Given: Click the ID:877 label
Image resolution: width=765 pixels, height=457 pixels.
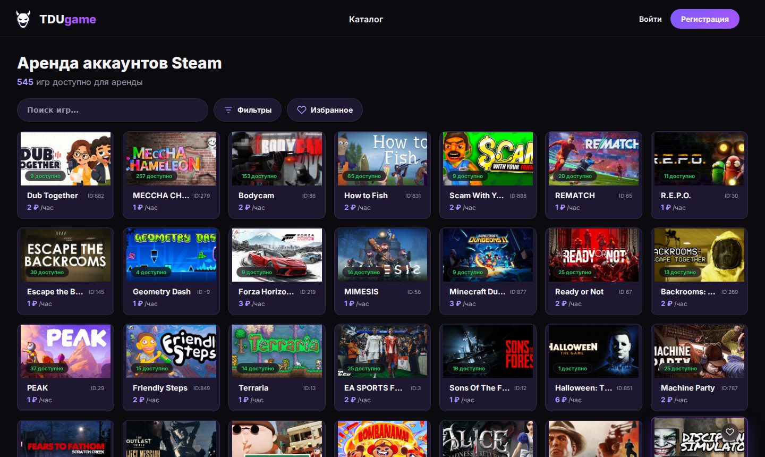Looking at the screenshot, I should tap(518, 292).
